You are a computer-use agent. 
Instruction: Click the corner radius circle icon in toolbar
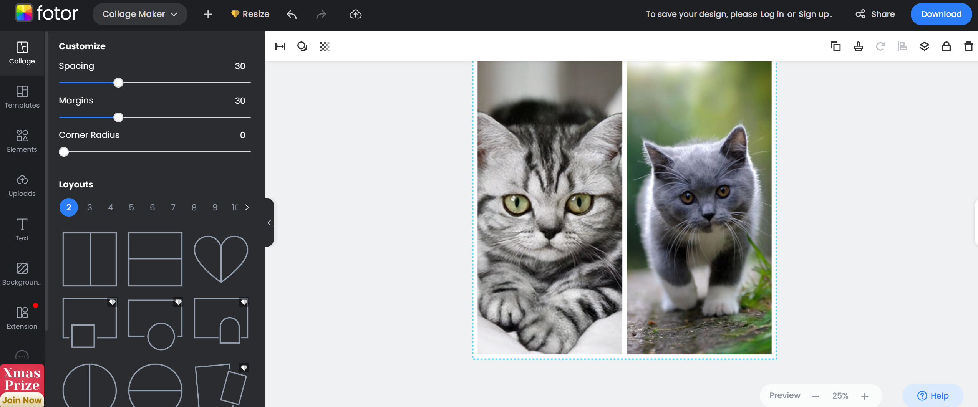(x=302, y=46)
